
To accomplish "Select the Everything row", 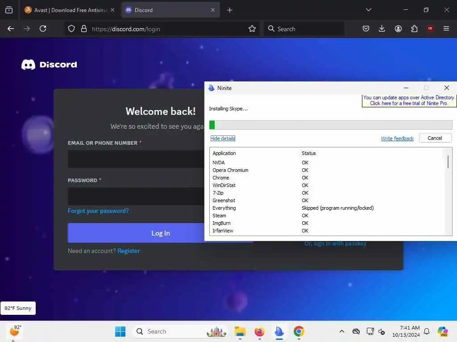I will pyautogui.click(x=326, y=208).
